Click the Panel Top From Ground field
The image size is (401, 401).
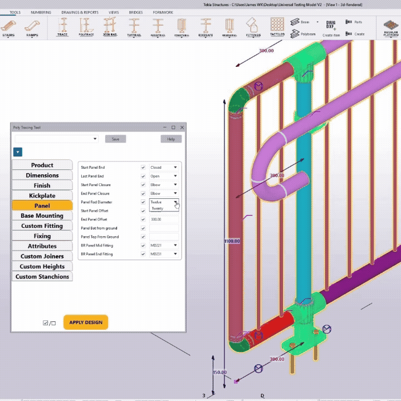pos(164,237)
